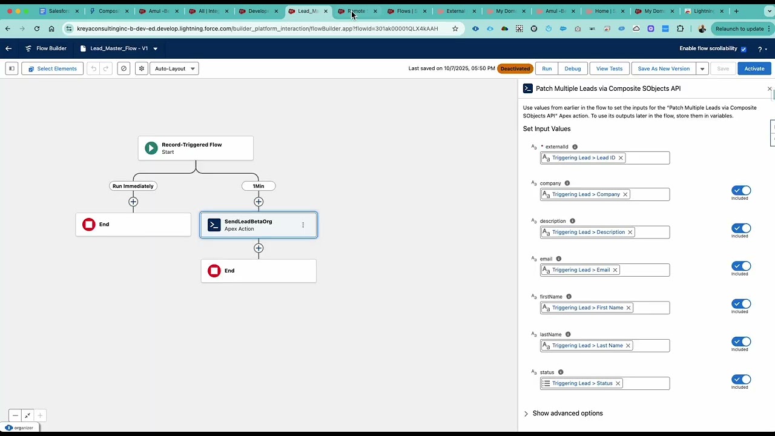Zoom out the canvas with minus button

click(x=15, y=415)
